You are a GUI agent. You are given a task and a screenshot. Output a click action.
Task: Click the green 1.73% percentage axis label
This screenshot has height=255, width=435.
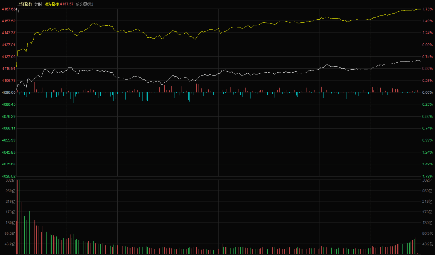(x=427, y=176)
